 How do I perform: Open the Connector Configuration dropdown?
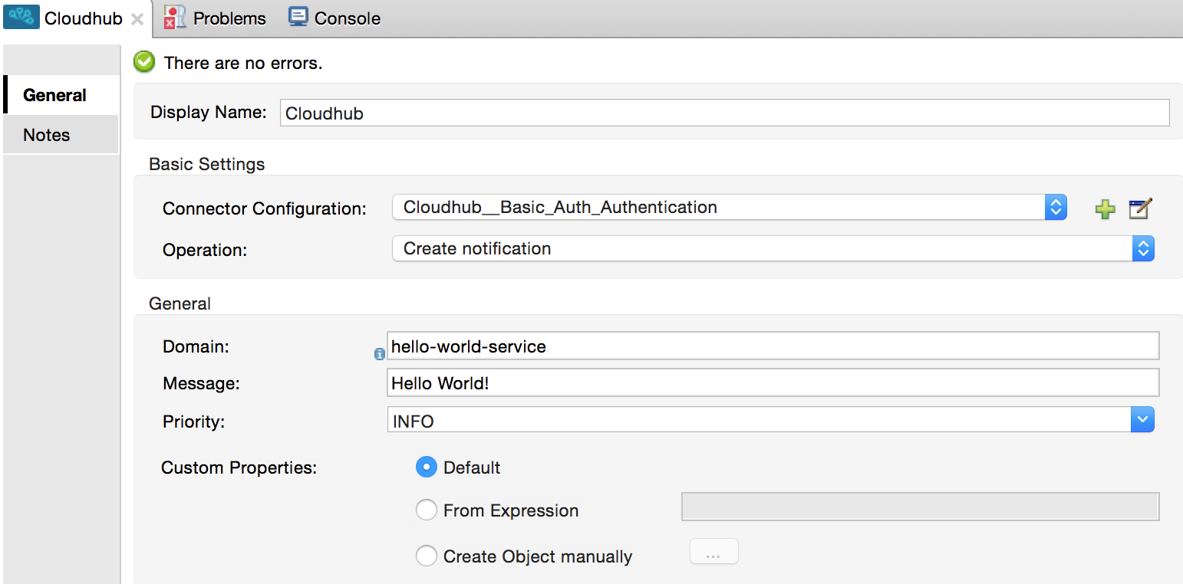pyautogui.click(x=1057, y=207)
